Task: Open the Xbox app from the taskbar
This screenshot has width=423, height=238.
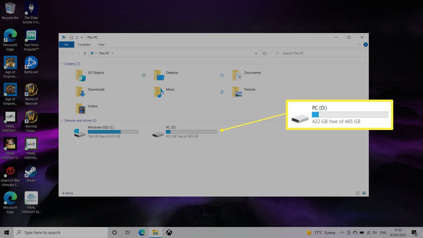Action: [169, 232]
